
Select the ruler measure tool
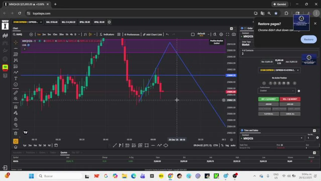[16, 93]
